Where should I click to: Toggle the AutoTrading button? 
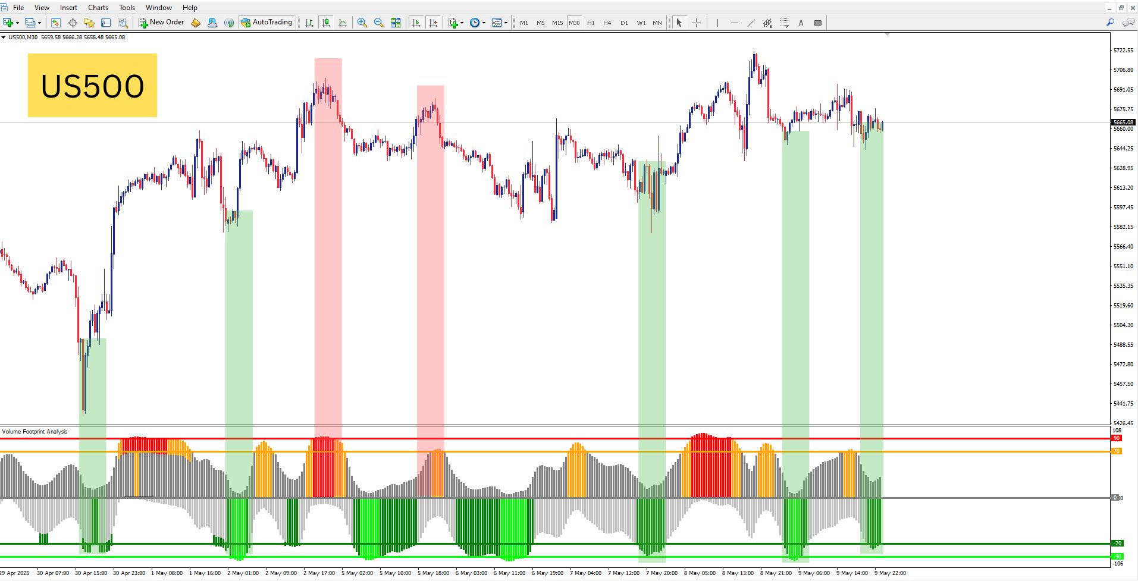click(267, 23)
